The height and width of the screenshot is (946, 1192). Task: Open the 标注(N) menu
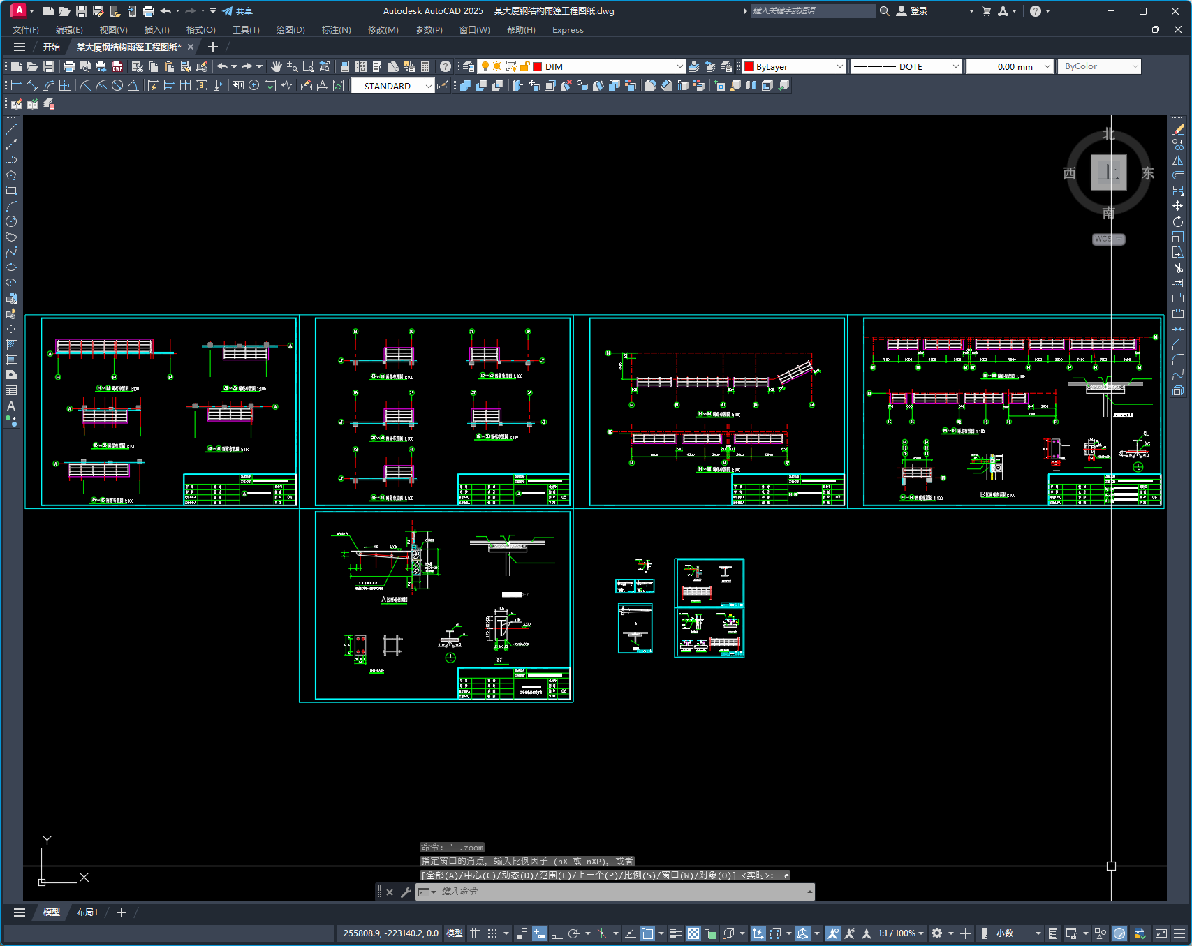coord(336,30)
